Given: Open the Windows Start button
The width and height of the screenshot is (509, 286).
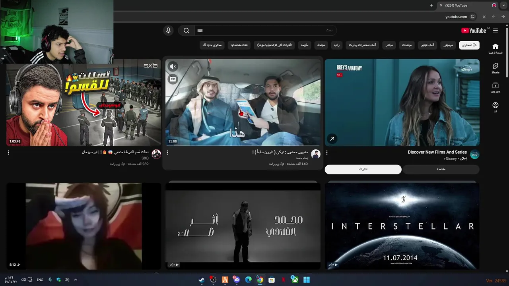Looking at the screenshot, I should click(307, 280).
